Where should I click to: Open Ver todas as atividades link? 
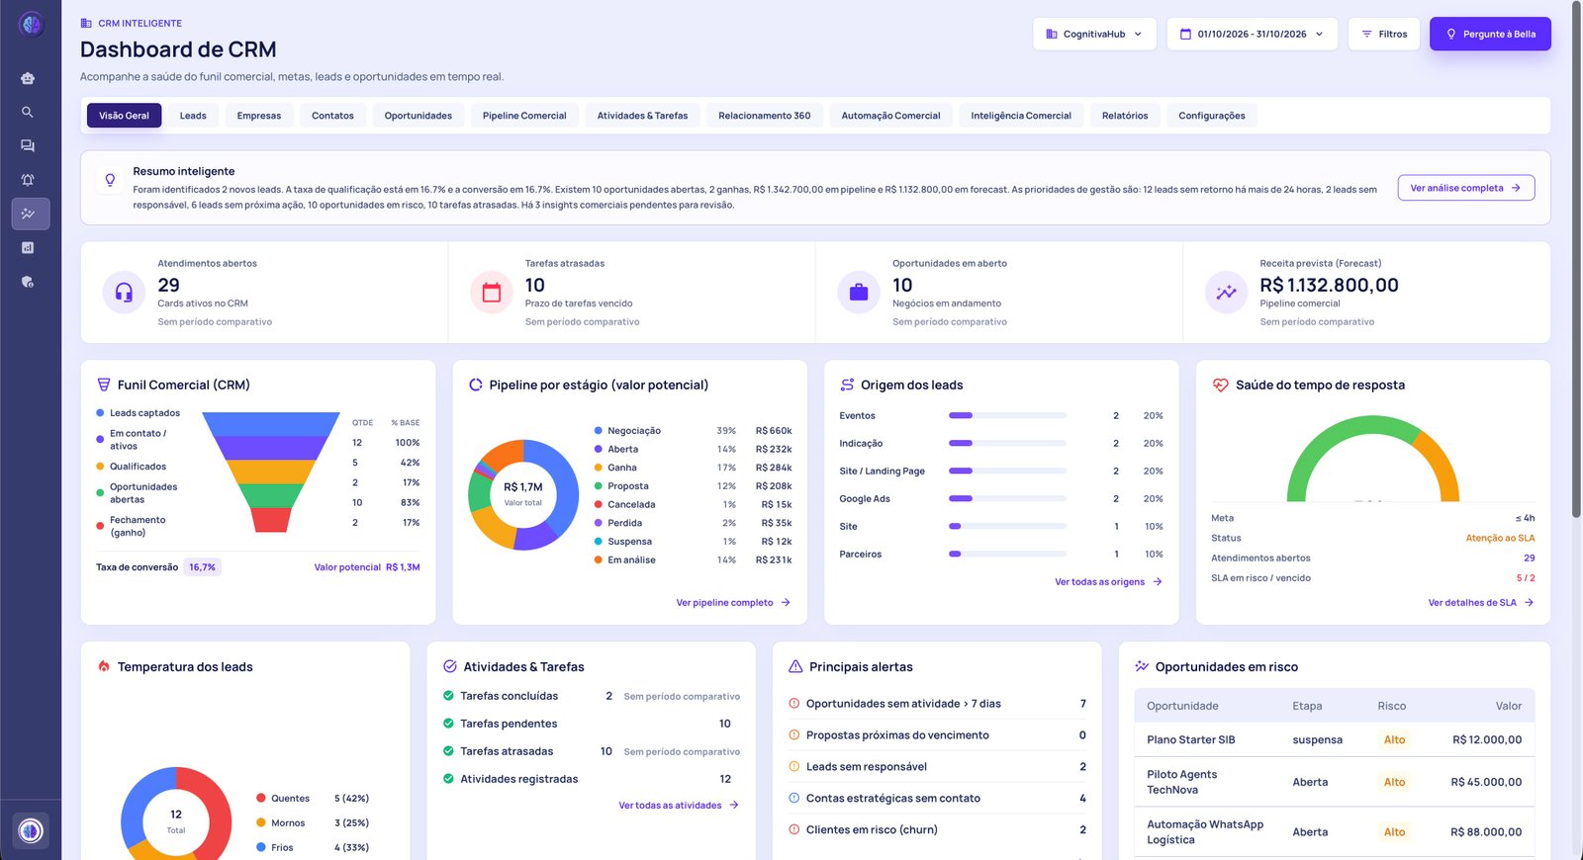679,806
